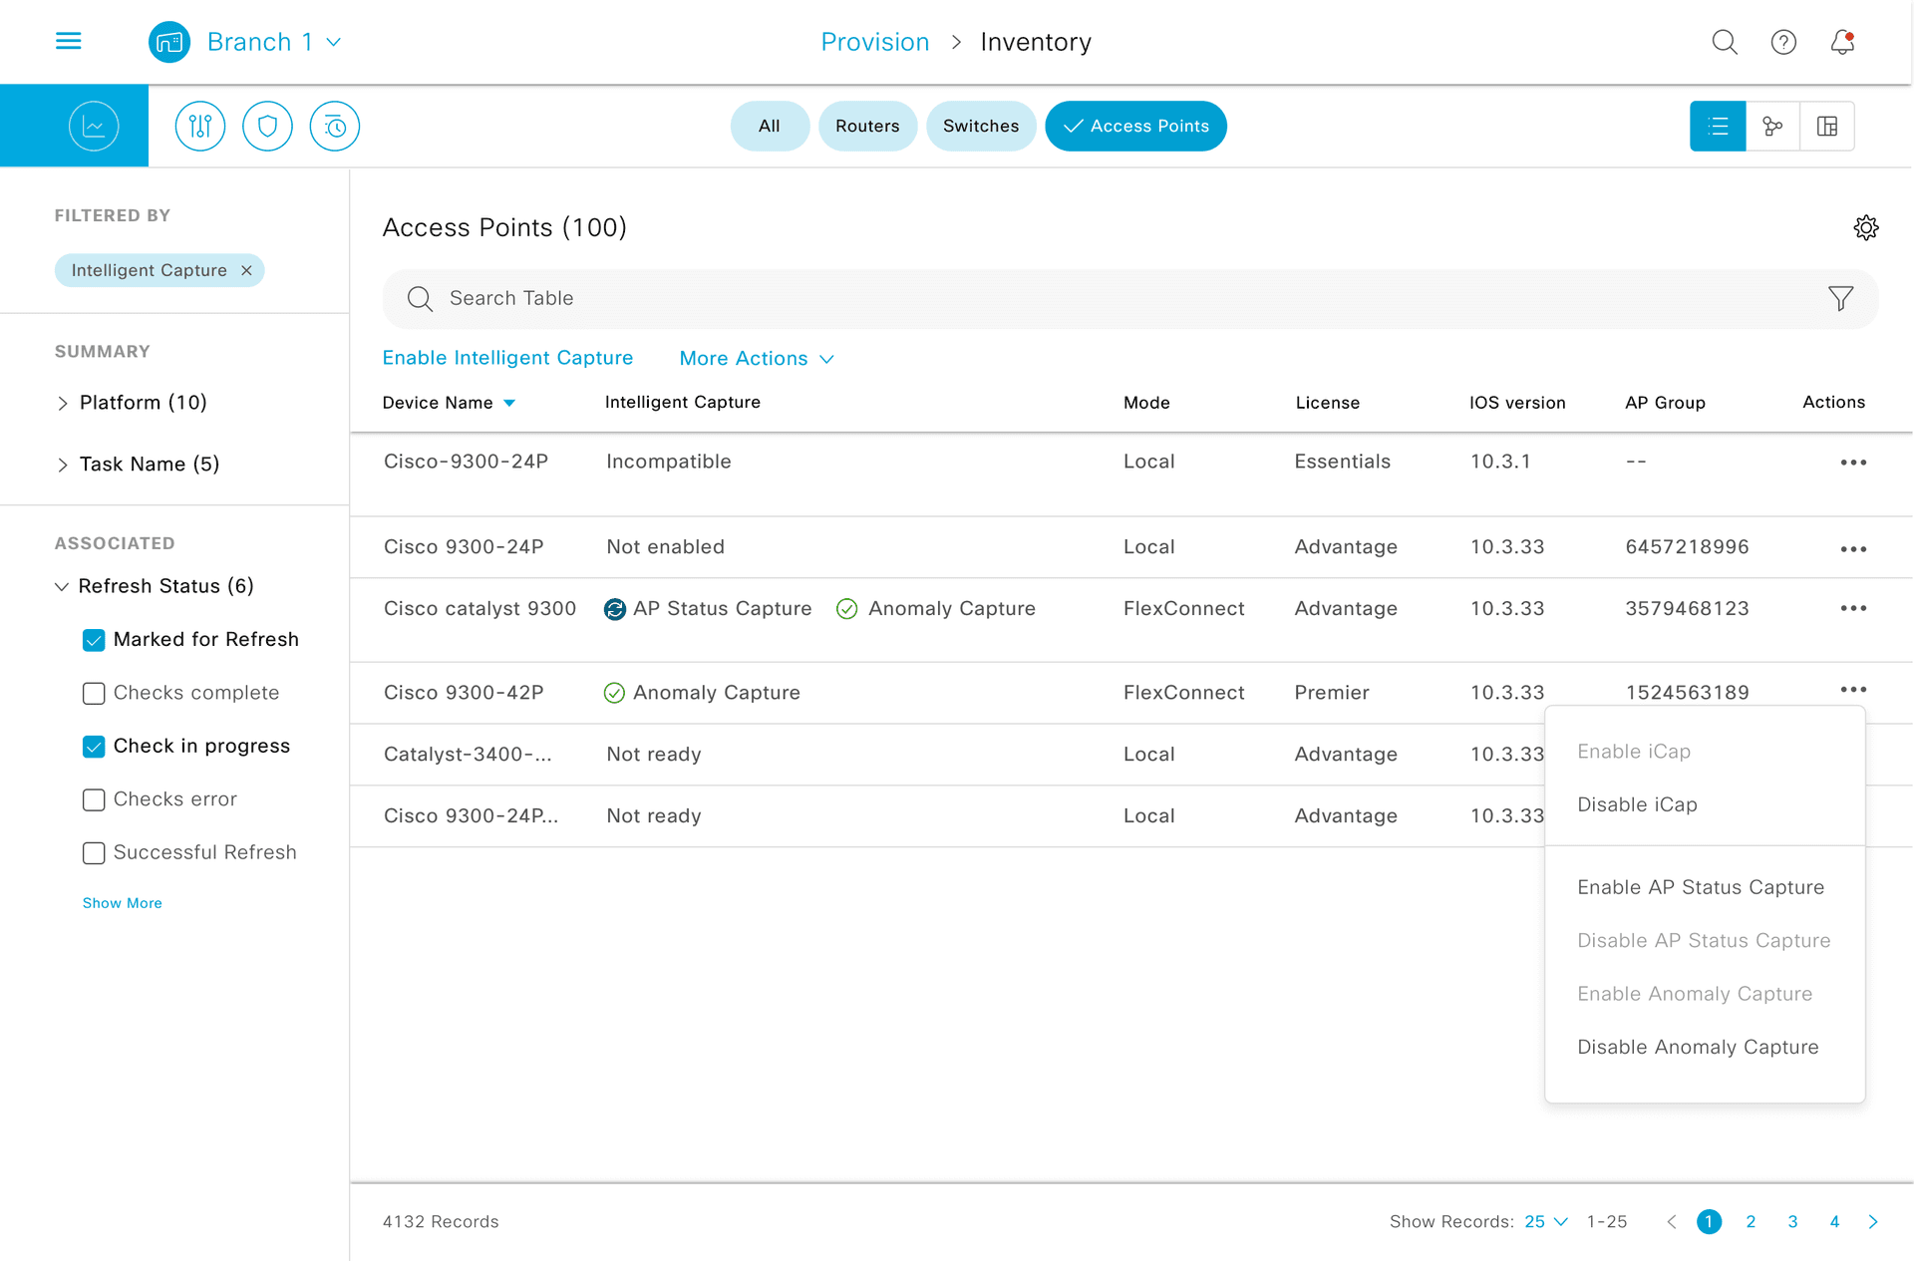Open the table filter funnel

(1841, 298)
